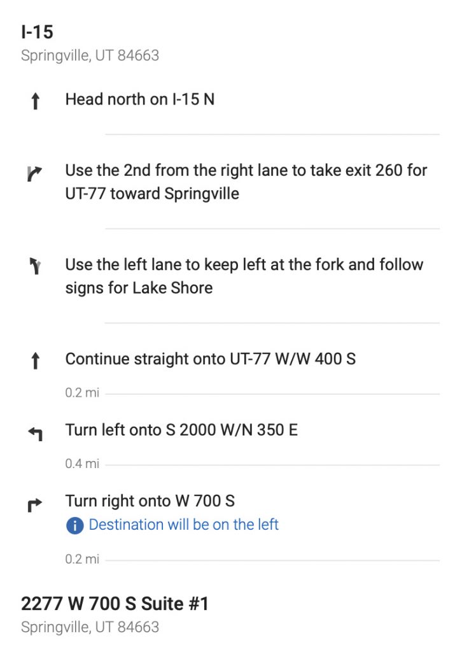455x652 pixels.
Task: Click the 0.4 mi distance label
Action: (x=82, y=464)
